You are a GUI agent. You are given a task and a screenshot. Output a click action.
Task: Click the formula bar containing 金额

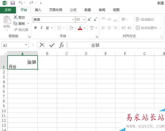point(116,45)
